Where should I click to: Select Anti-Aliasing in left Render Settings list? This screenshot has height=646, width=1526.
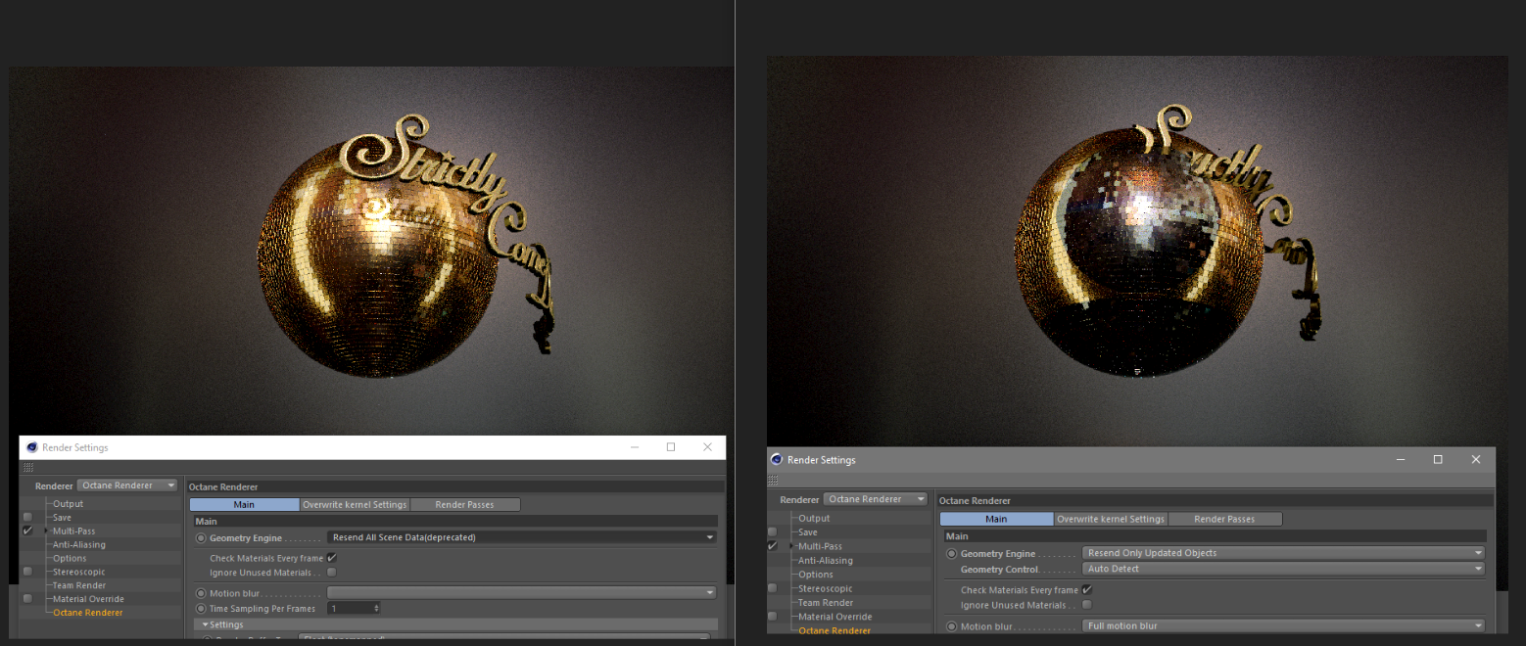[79, 544]
